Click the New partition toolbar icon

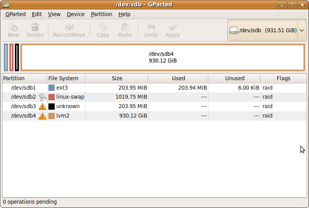coord(13,28)
